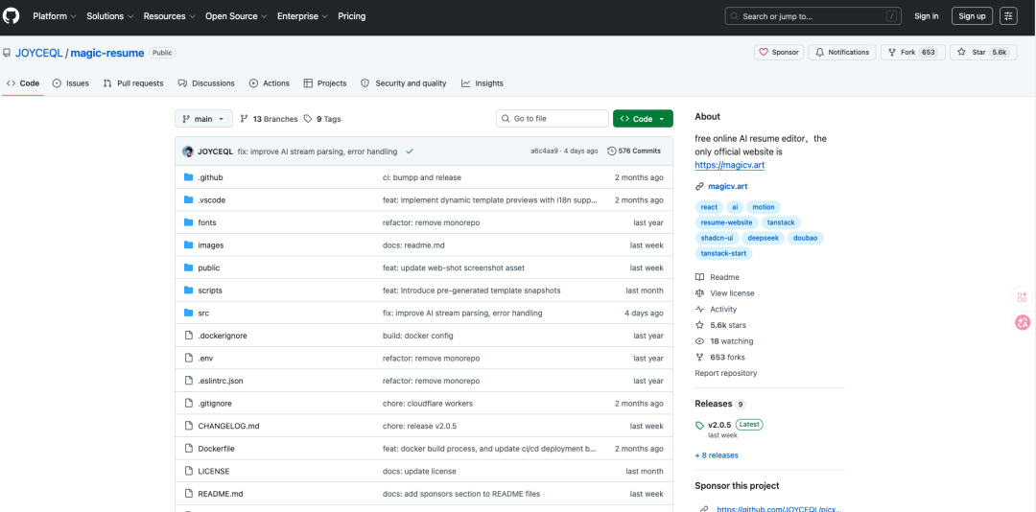This screenshot has height=512, width=1036.
Task: Click the tag icon next to 9 Tags
Action: (308, 119)
